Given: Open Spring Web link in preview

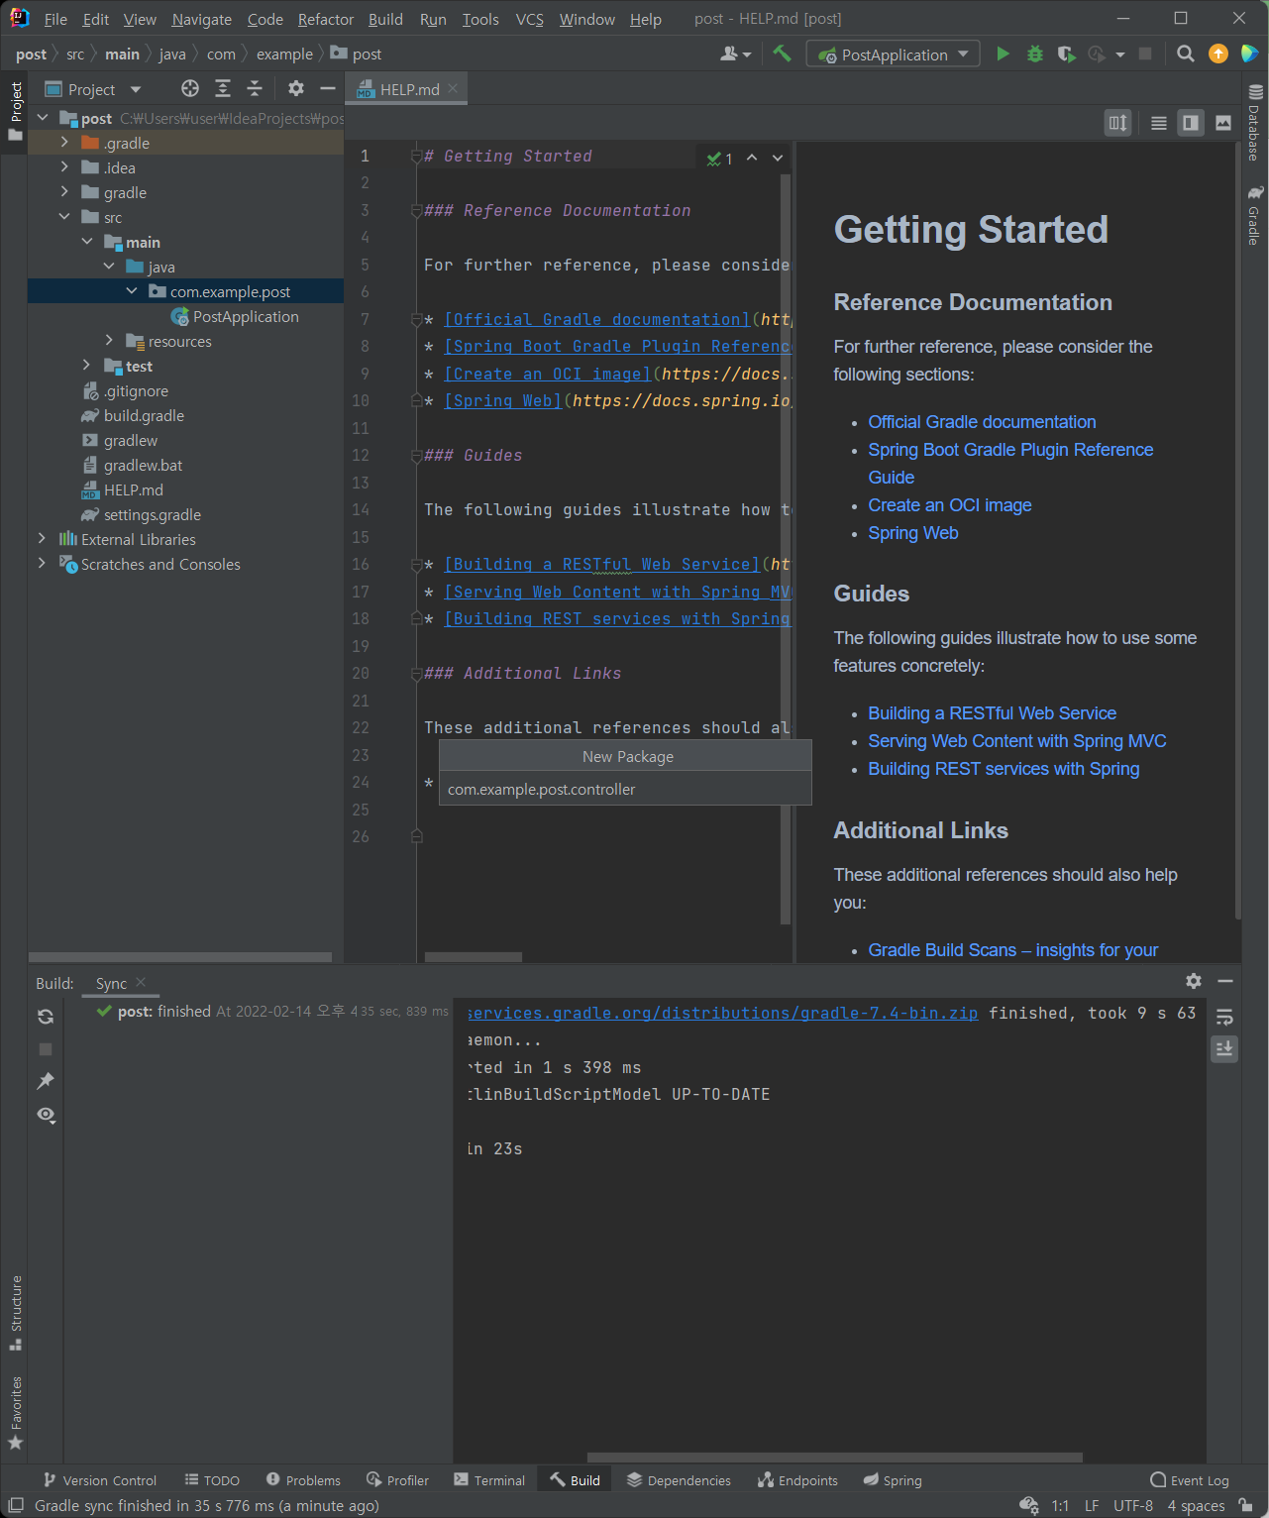Looking at the screenshot, I should pos(913,533).
